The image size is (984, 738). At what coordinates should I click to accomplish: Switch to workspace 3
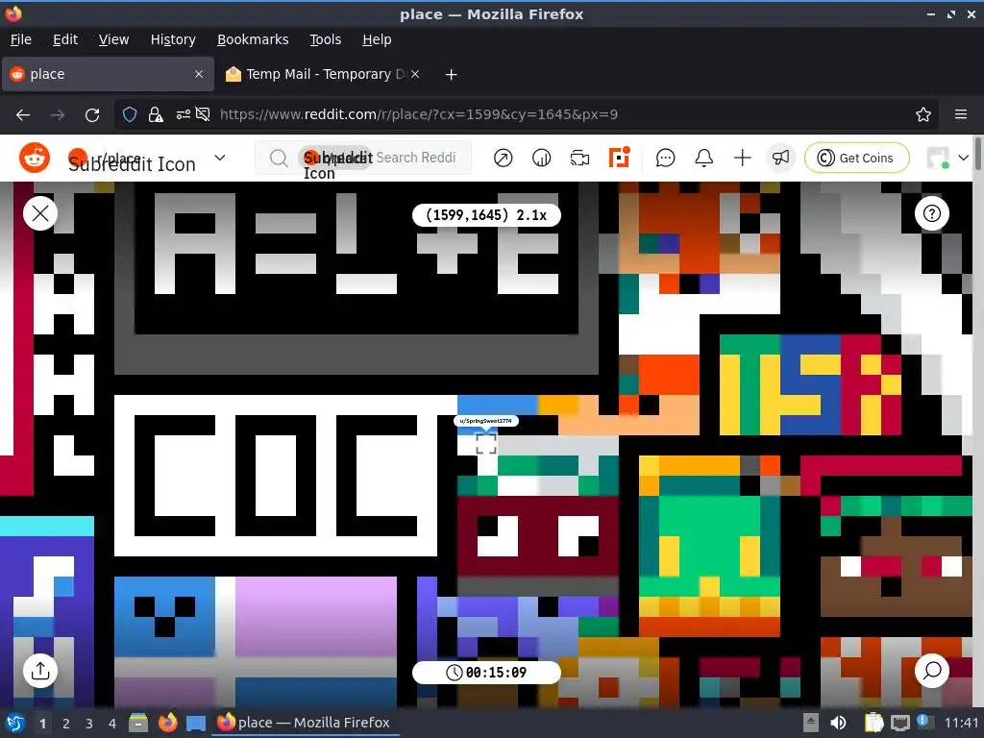89,724
